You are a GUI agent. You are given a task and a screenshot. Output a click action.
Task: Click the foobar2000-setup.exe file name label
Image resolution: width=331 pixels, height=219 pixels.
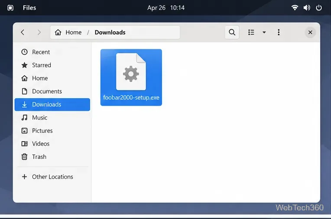coord(131,97)
